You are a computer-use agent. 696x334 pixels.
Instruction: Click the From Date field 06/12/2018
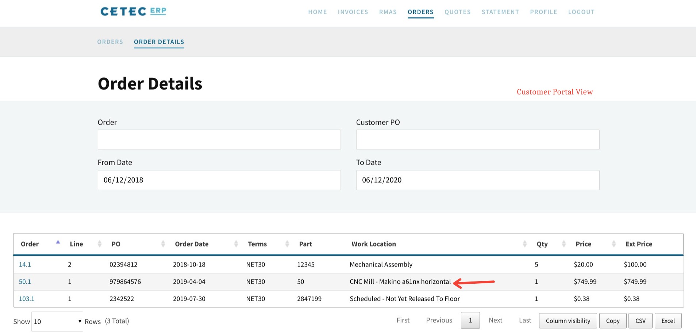pyautogui.click(x=219, y=180)
